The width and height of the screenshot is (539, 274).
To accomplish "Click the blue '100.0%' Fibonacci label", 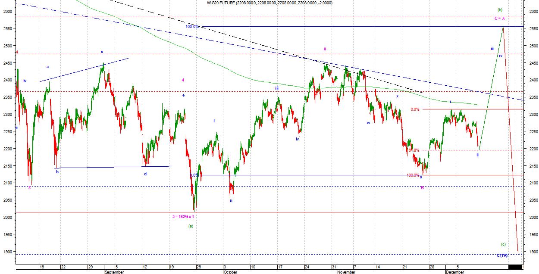I will (x=192, y=27).
